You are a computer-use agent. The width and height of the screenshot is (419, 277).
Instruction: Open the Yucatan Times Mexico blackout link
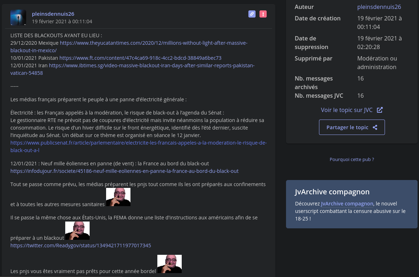pyautogui.click(x=153, y=43)
